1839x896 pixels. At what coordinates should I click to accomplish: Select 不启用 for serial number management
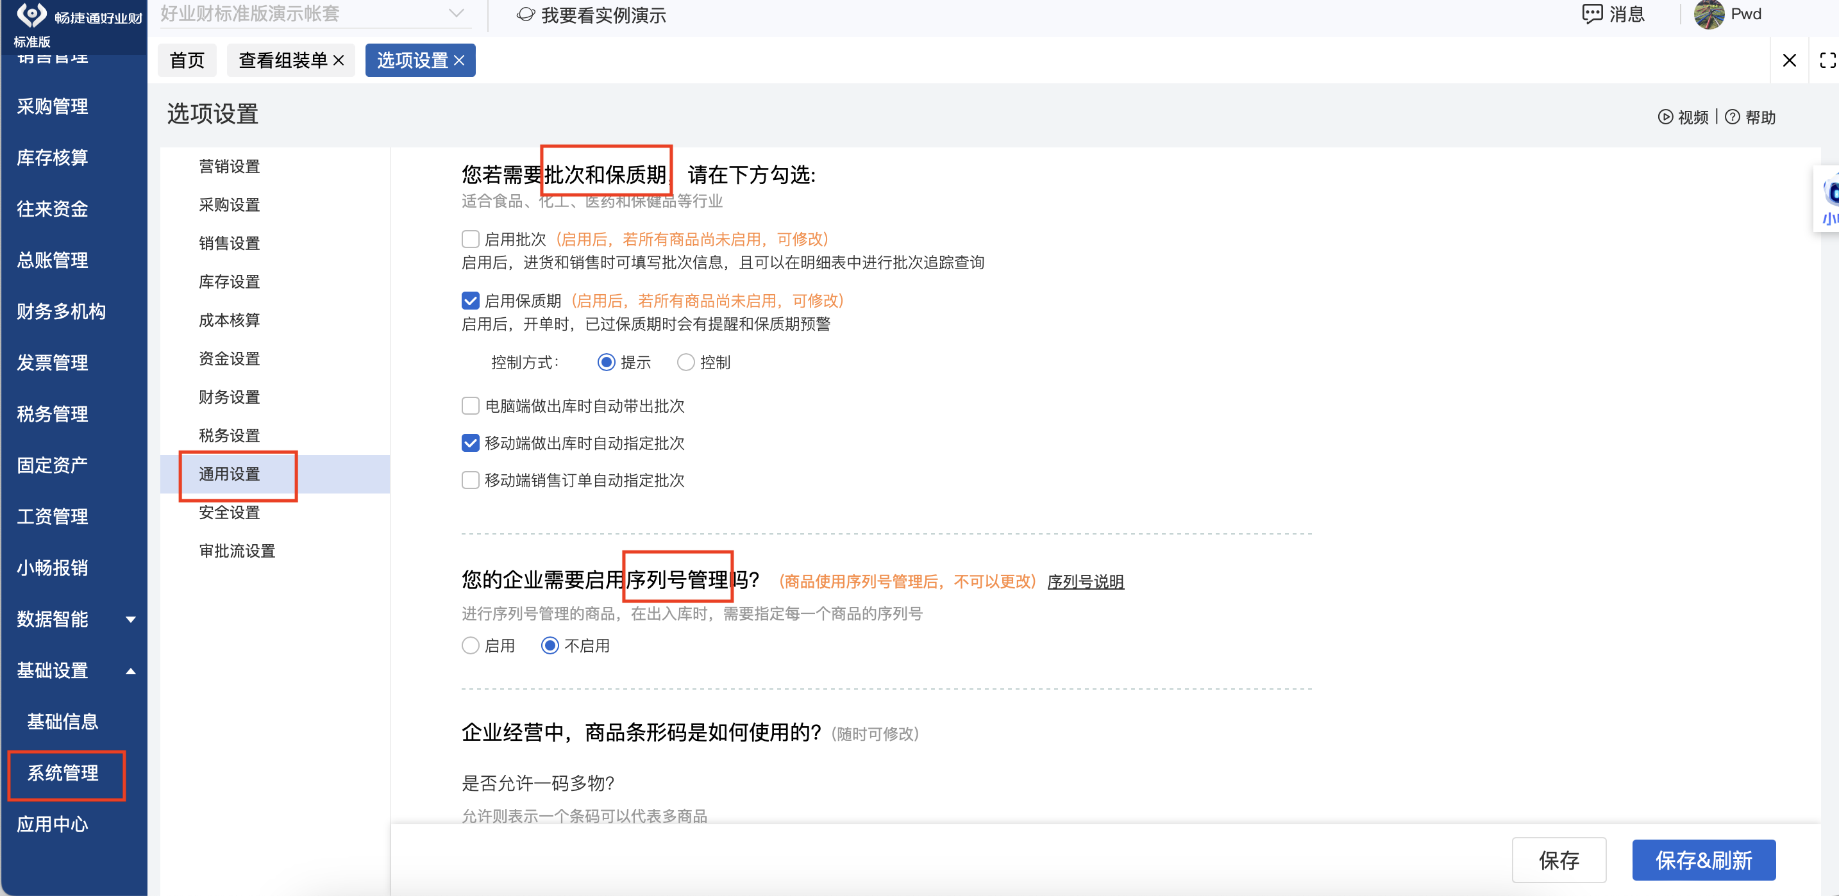pos(550,645)
